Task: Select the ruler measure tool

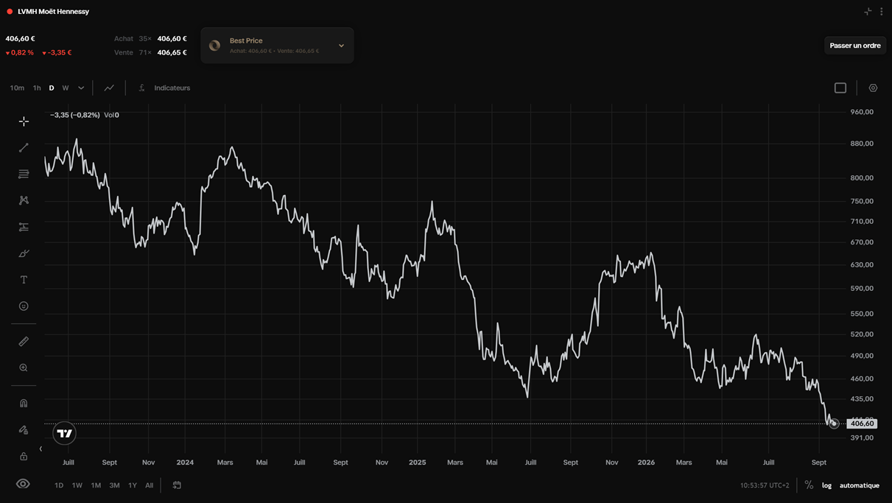Action: point(24,342)
